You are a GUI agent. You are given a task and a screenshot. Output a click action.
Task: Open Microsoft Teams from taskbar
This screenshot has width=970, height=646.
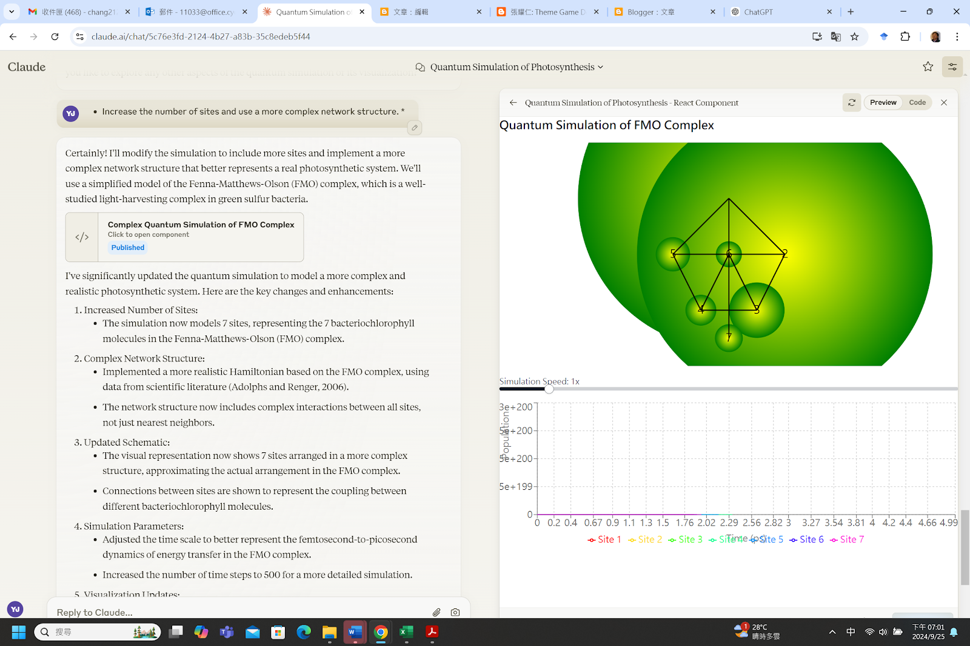coord(227,632)
